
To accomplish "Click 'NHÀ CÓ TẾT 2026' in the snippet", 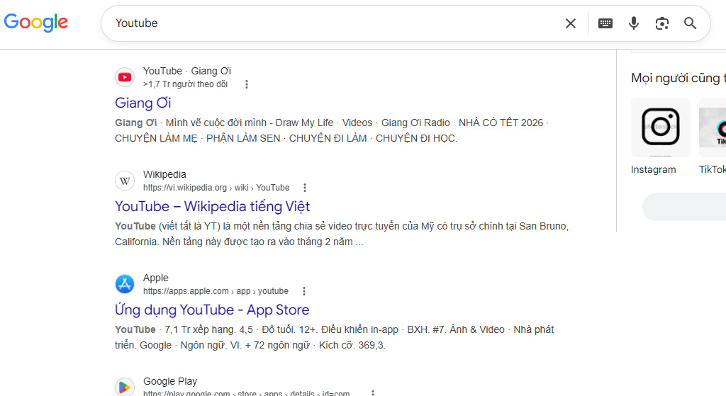I will click(x=501, y=123).
